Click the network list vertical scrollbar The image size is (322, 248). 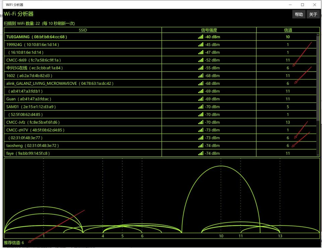[318, 92]
